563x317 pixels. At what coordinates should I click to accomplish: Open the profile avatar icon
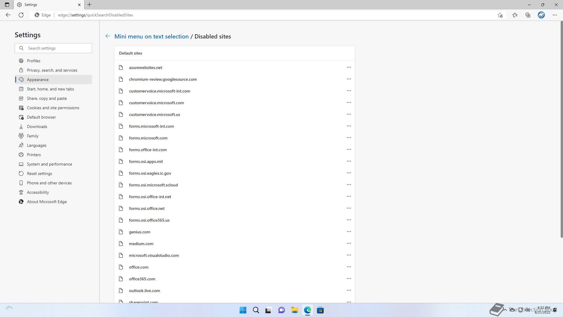pos(541,15)
